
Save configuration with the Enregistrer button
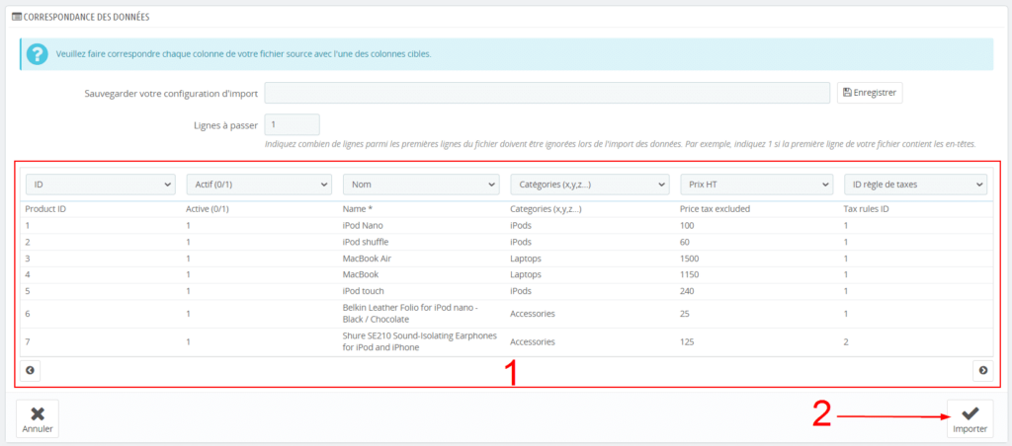[x=870, y=93]
